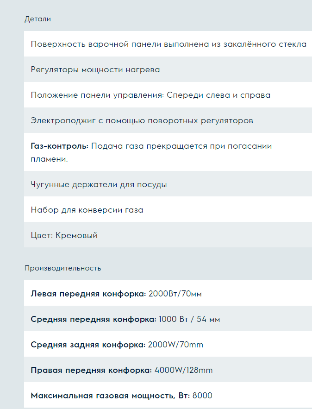Click the "Регуляторы мощности нагрева" row
The width and height of the screenshot is (312, 409).
pyautogui.click(x=95, y=70)
